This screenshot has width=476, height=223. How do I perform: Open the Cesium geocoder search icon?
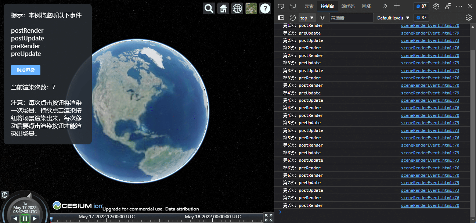(x=209, y=8)
